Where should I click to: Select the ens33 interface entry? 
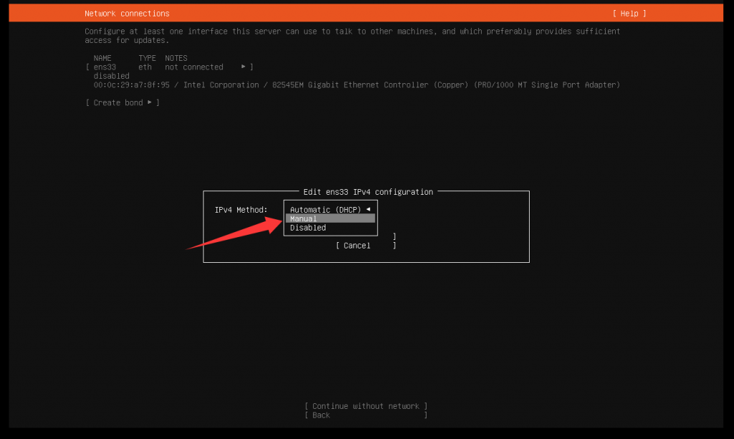105,67
